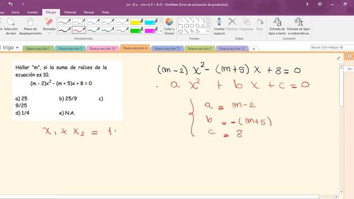Choose the straight line shape
Image resolution: width=354 pixels, height=199 pixels.
tap(181, 20)
